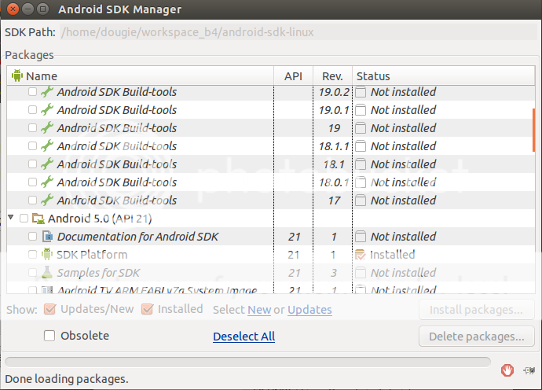Click the red stop hand icon
Viewport: 542px width, 390px height.
pos(507,370)
